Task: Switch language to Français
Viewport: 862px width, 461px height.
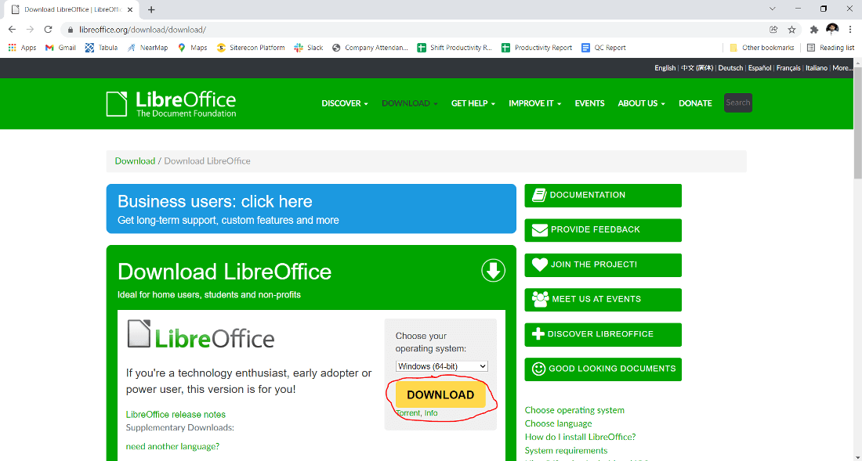Action: point(788,68)
